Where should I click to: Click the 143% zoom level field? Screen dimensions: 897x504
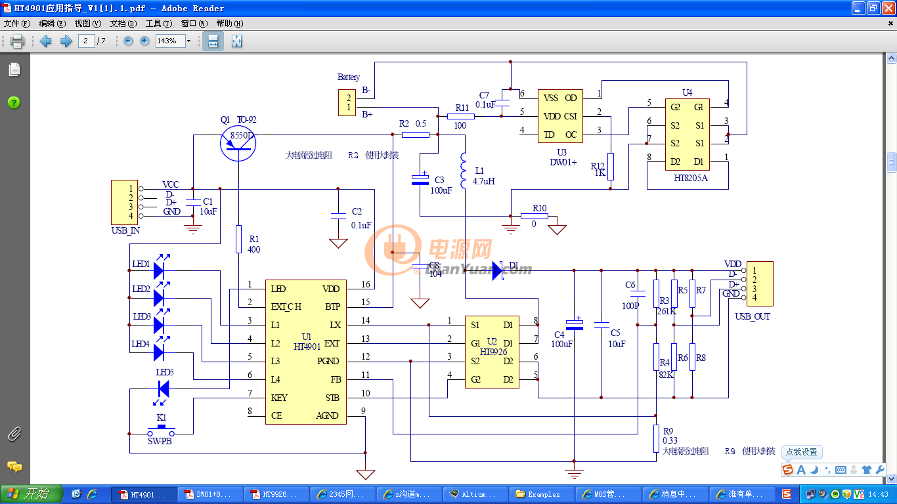click(x=169, y=41)
